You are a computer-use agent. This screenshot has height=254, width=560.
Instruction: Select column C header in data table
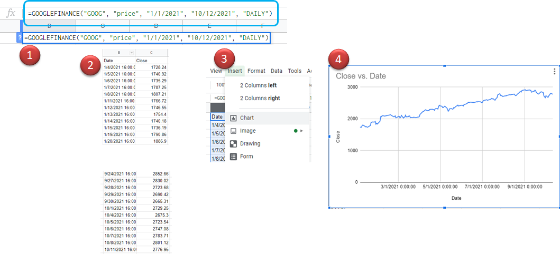click(151, 53)
